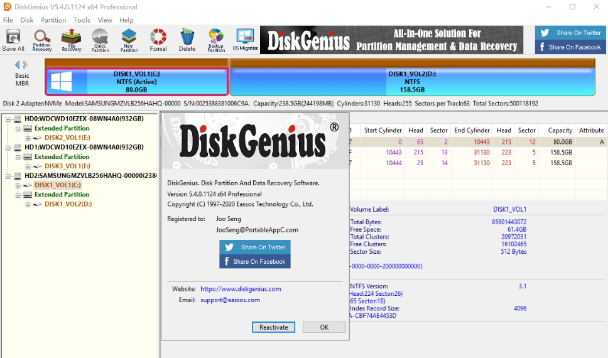
Task: Collapse the HD0 disk tree node
Action: click(x=8, y=119)
